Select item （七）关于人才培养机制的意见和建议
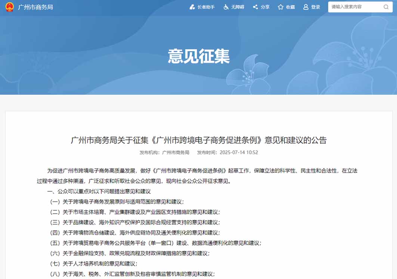The image size is (397, 279). [93, 264]
